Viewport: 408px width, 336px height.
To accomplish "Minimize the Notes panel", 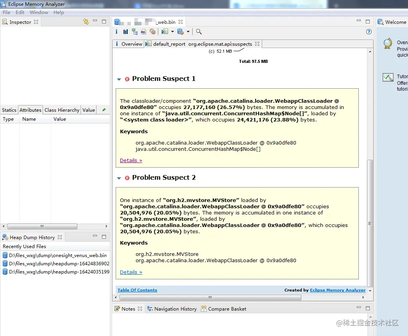I will coord(359,307).
